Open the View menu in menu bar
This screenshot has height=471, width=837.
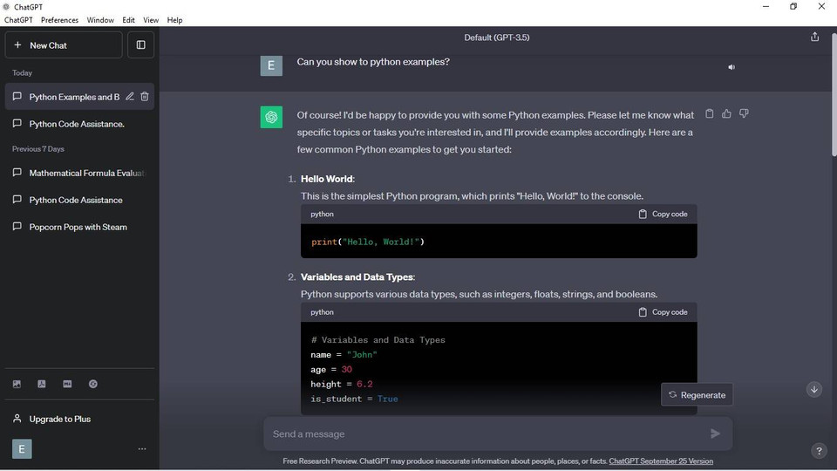(x=151, y=20)
